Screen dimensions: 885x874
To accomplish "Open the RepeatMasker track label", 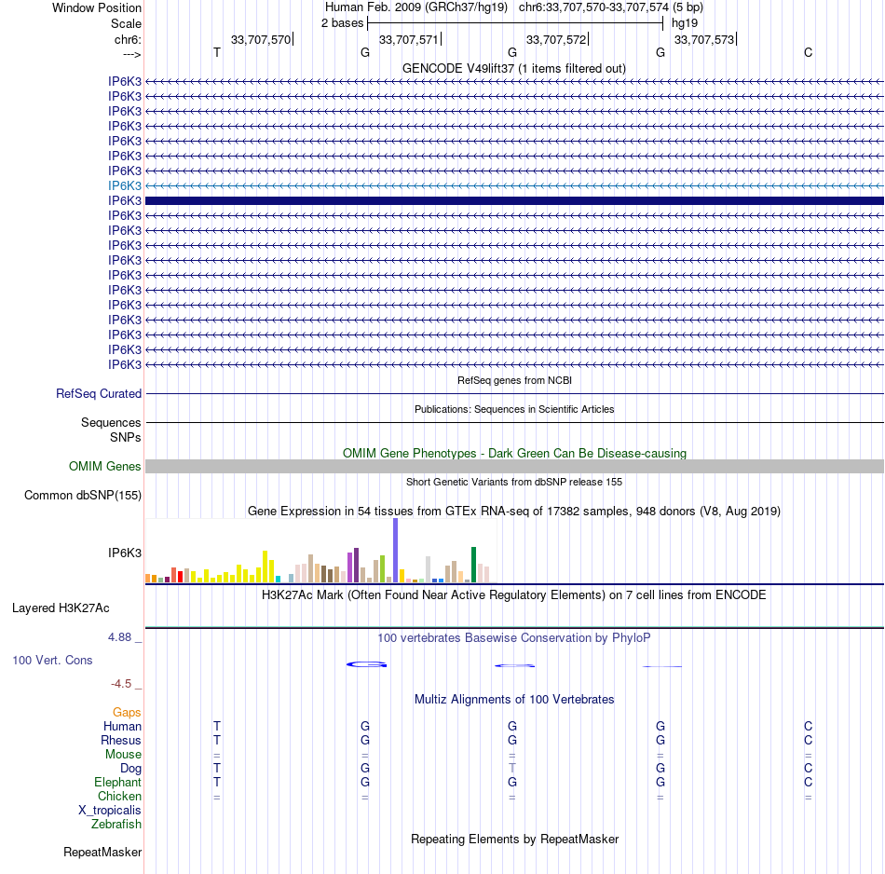I will 102,852.
